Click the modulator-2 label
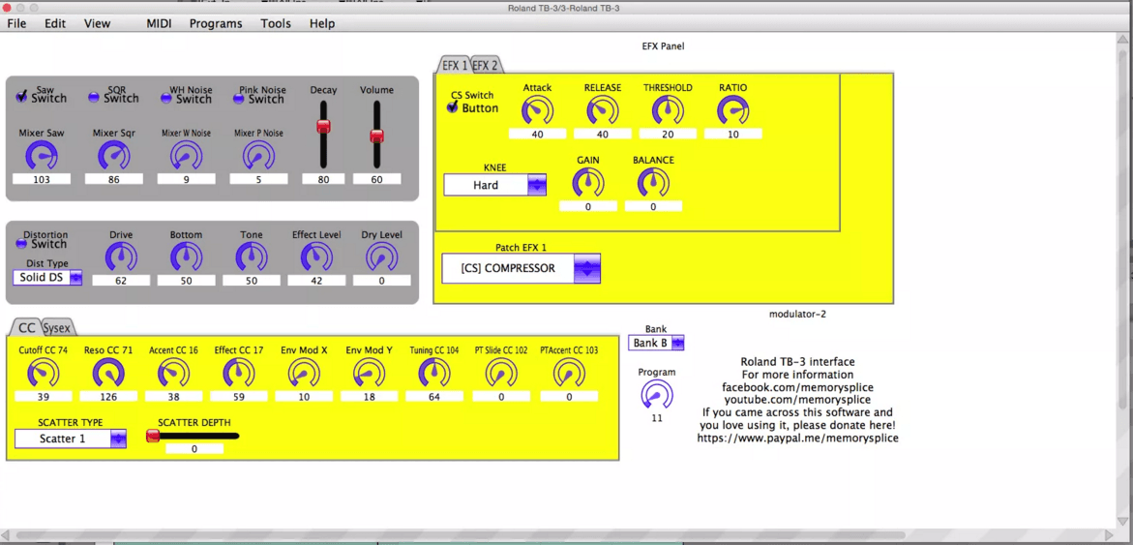1133x545 pixels. point(797,314)
